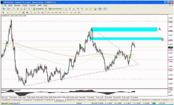174x105 pixels.
Task: Open the Periods clock icon
Action: coord(100,9)
